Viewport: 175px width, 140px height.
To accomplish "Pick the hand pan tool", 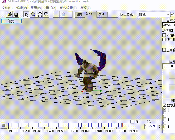I will click(46, 14).
